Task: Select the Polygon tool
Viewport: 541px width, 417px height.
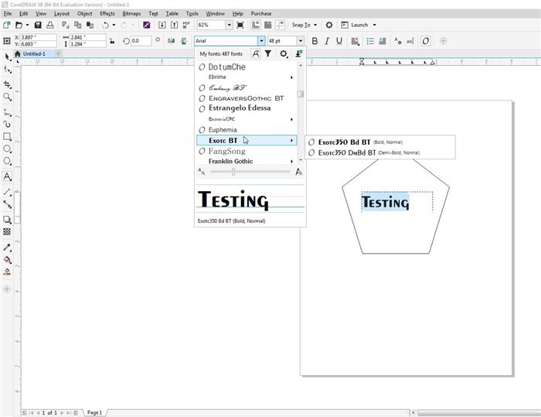Action: click(x=7, y=162)
